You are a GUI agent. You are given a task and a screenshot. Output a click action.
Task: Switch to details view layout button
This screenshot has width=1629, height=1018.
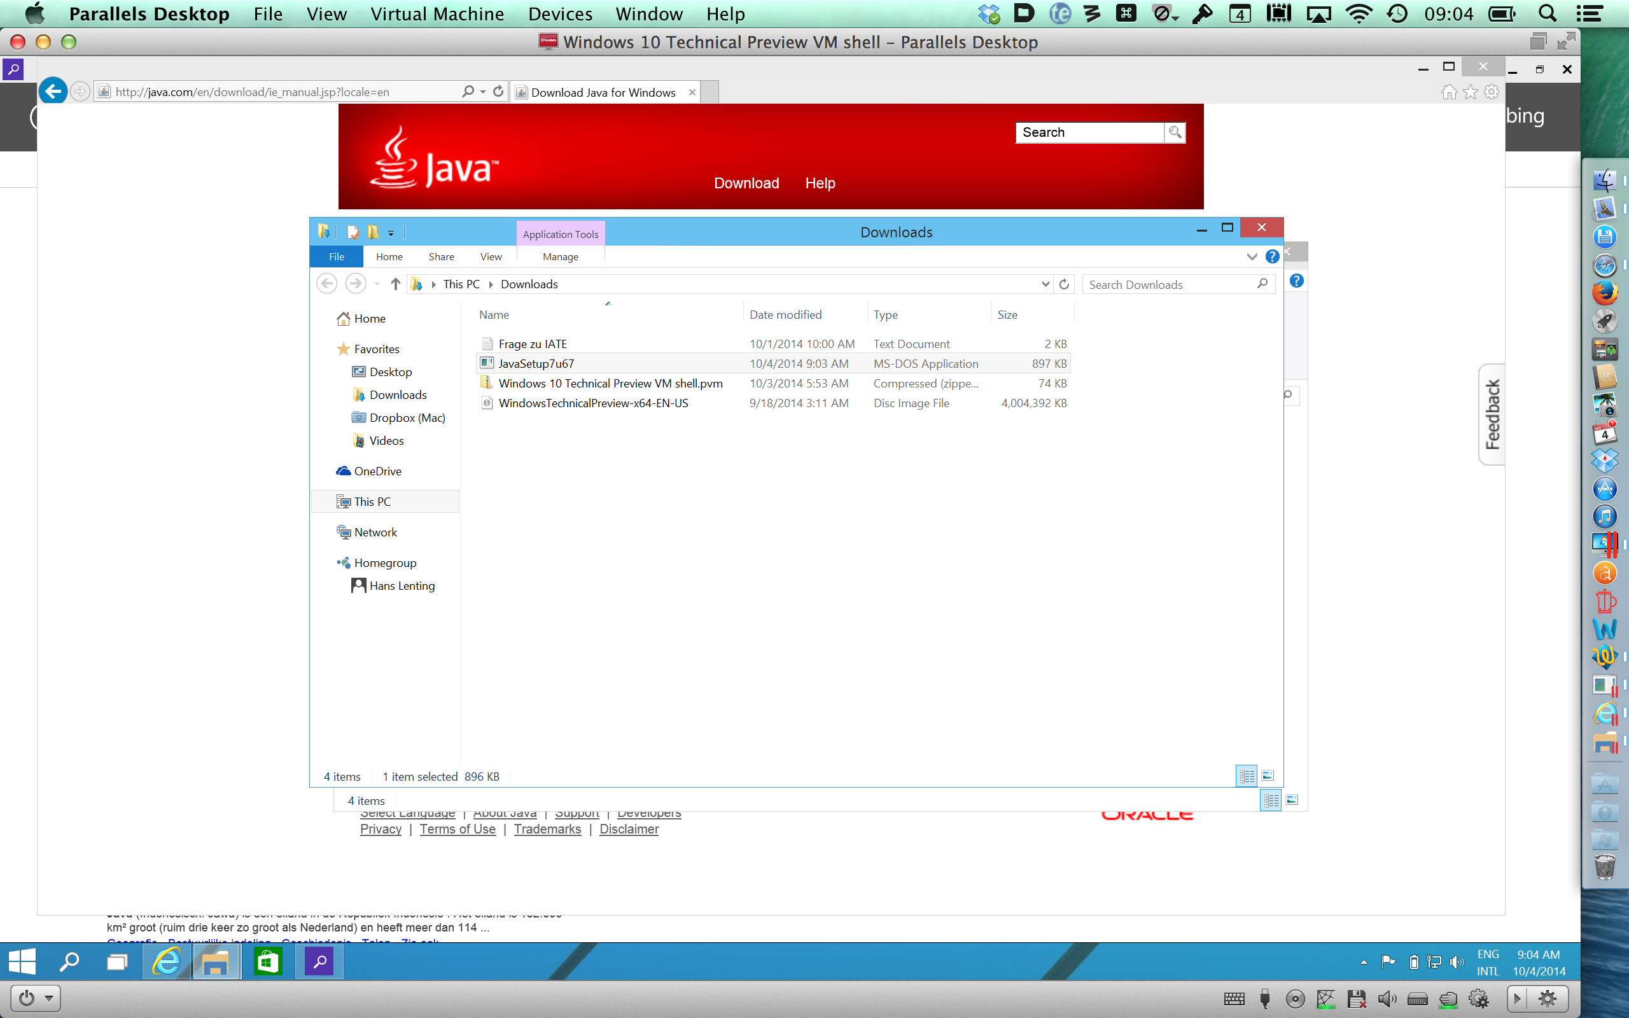tap(1247, 776)
